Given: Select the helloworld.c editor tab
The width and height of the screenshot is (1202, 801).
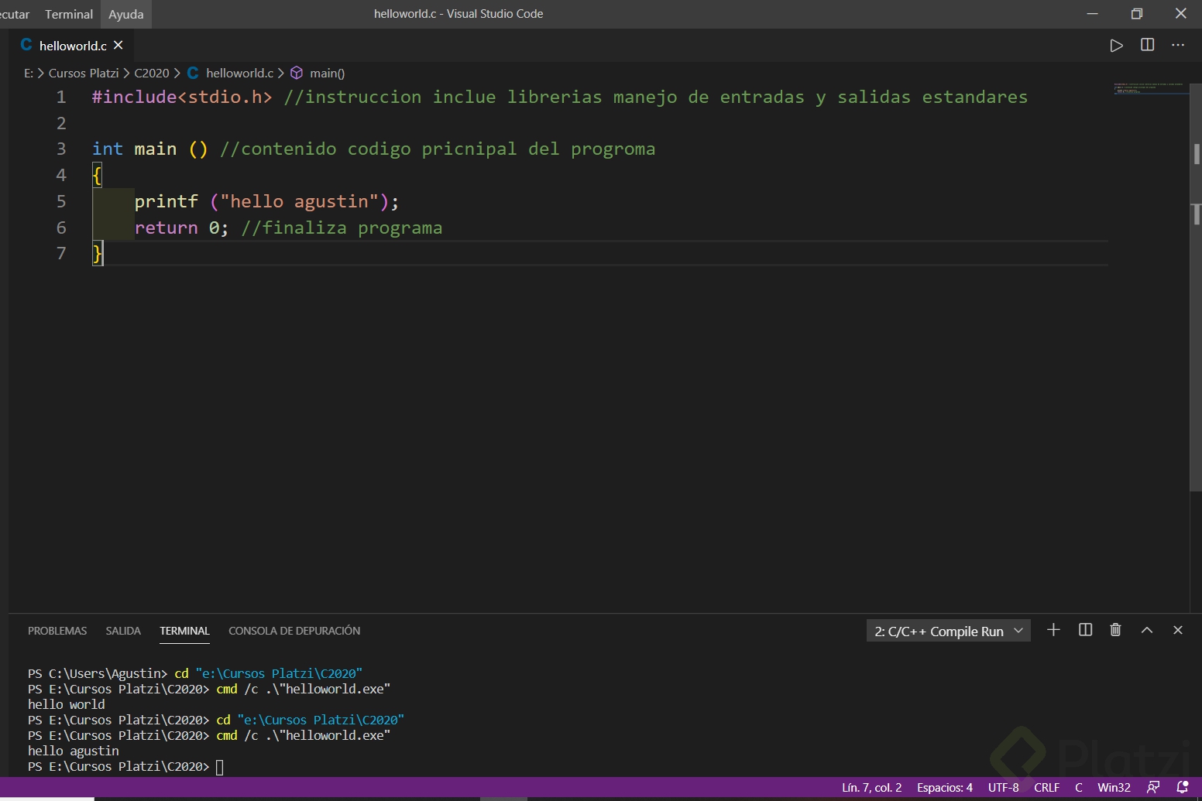Looking at the screenshot, I should (72, 45).
